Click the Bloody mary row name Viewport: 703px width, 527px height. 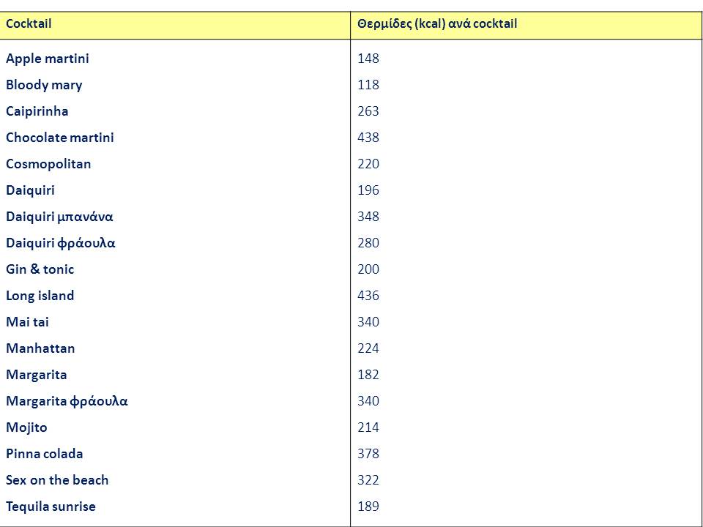pos(44,85)
